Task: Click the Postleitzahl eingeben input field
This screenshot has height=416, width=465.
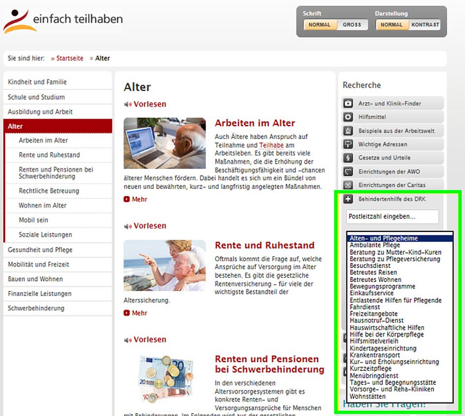Action: pyautogui.click(x=392, y=216)
